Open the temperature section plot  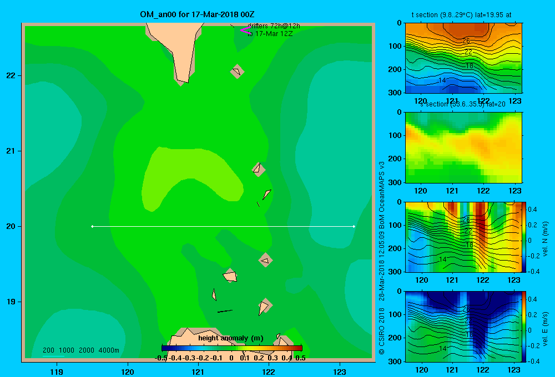click(463, 58)
